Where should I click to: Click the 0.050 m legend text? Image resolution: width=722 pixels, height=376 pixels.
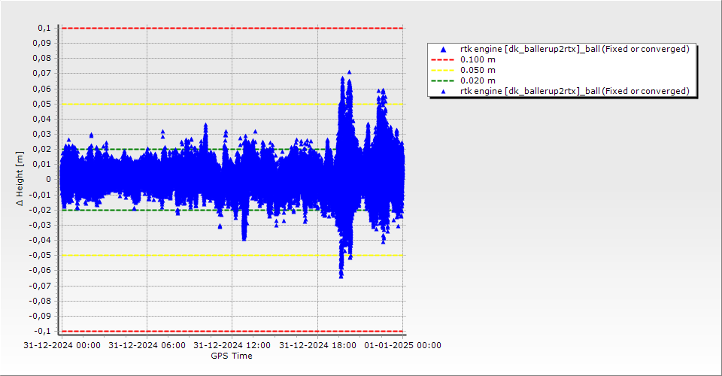pos(478,70)
